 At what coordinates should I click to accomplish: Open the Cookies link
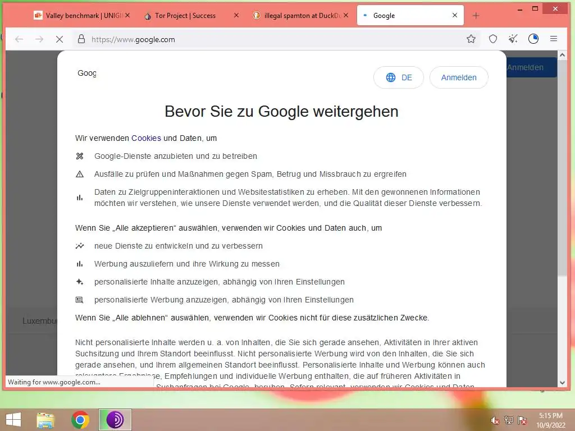[146, 138]
